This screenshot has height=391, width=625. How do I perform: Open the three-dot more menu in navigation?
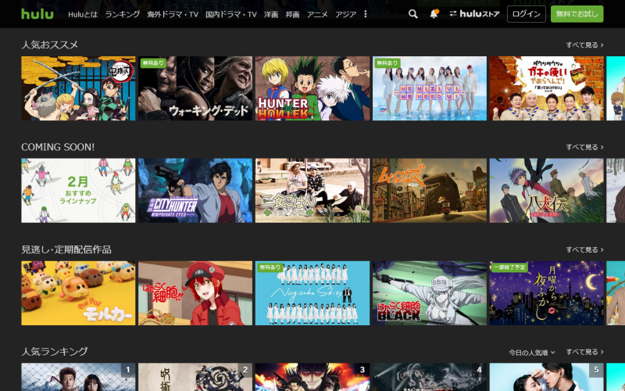365,14
